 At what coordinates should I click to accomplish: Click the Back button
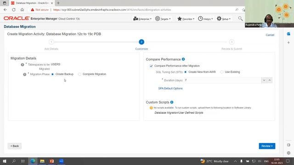14,146
